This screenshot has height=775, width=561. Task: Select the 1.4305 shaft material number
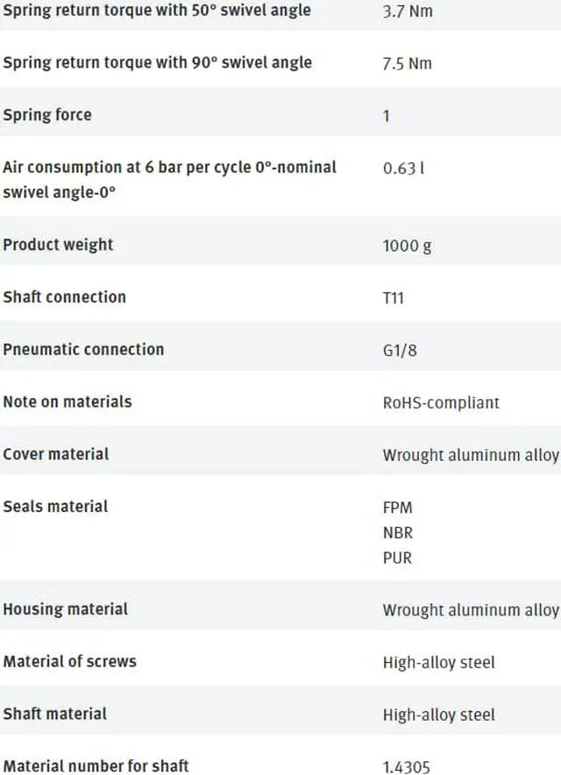(x=407, y=767)
